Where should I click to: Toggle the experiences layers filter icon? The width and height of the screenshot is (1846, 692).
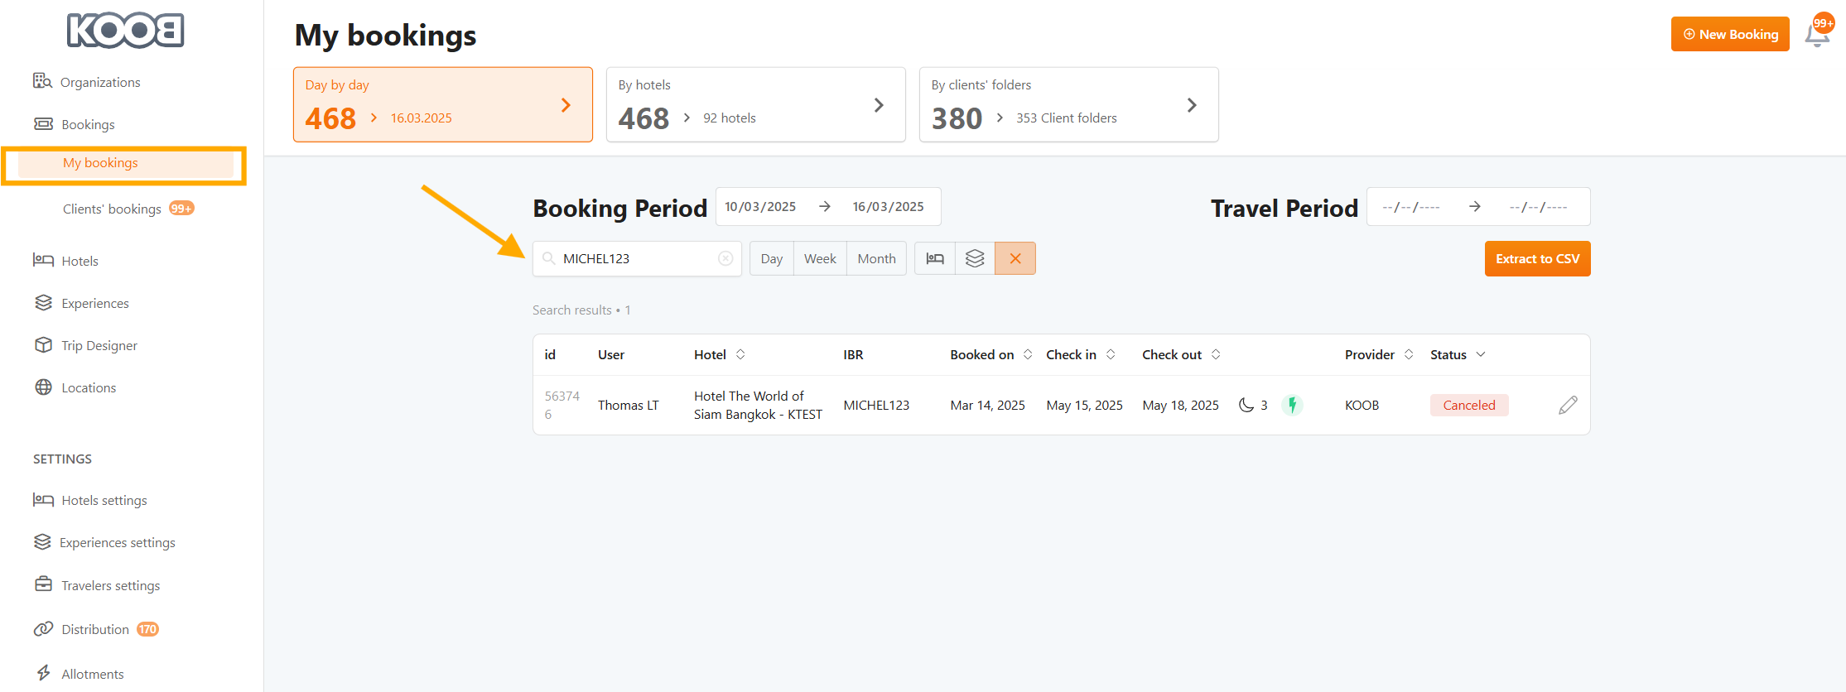coord(975,258)
